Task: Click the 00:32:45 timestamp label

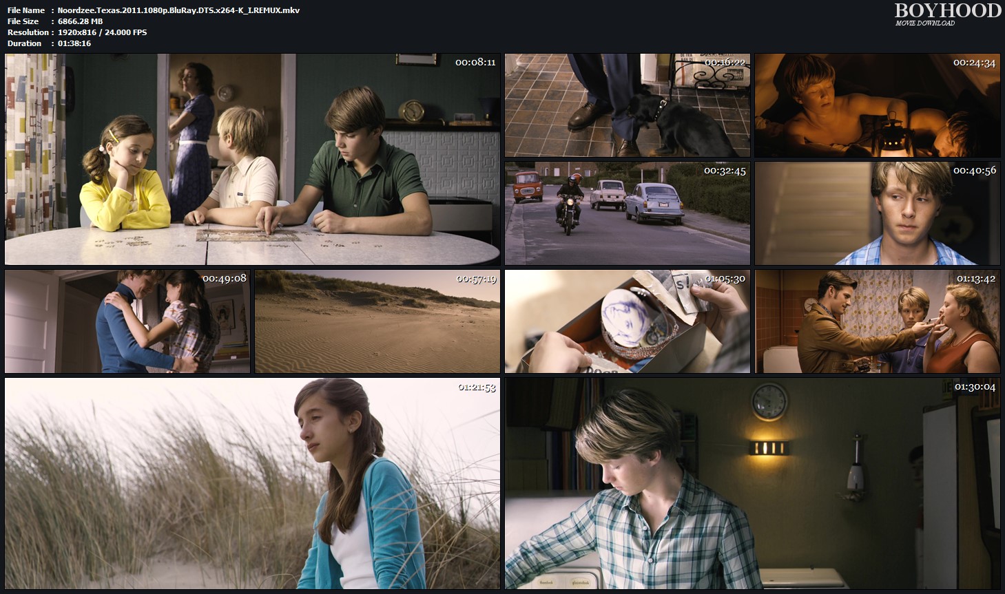Action: (x=725, y=171)
